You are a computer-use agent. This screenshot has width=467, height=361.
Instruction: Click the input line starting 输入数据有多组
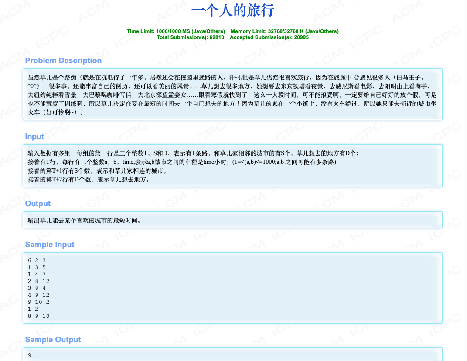(x=193, y=153)
